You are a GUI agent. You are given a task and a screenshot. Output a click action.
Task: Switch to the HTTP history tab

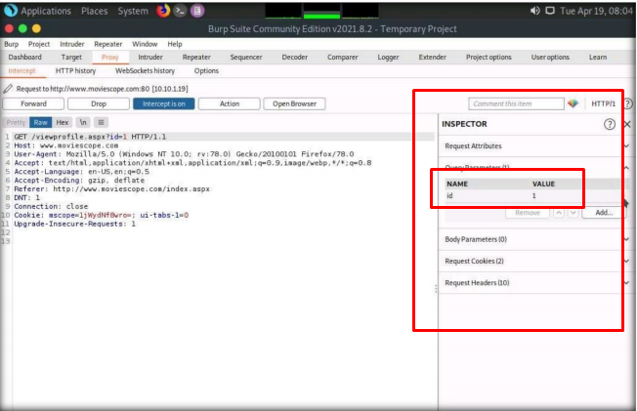75,71
